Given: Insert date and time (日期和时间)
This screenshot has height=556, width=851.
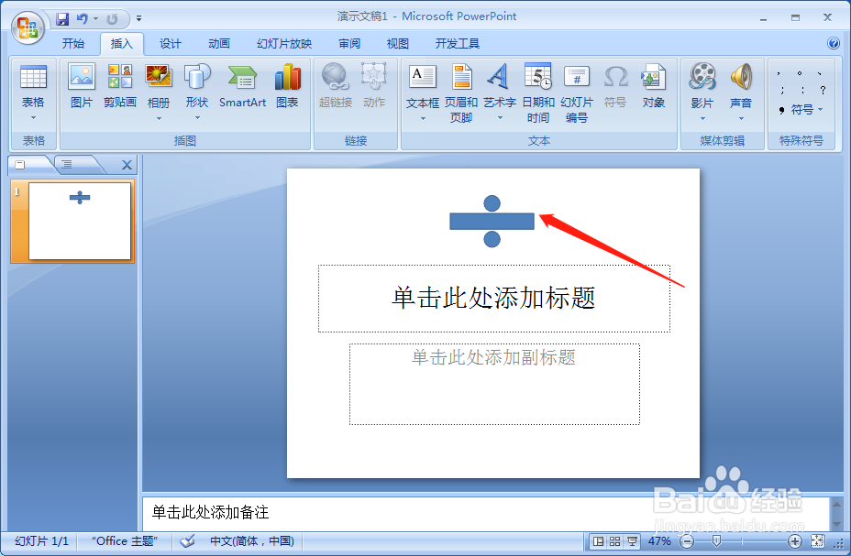Looking at the screenshot, I should pyautogui.click(x=538, y=93).
